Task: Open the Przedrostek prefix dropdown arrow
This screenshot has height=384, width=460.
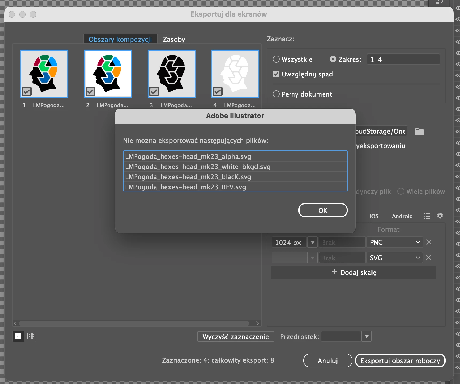Action: coord(366,336)
